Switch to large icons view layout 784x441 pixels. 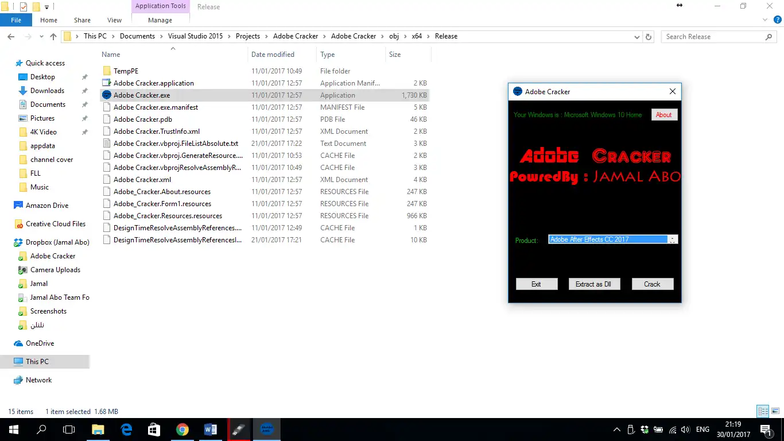coord(774,411)
